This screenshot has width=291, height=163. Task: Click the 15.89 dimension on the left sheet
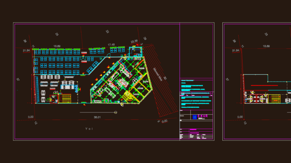click(x=57, y=46)
